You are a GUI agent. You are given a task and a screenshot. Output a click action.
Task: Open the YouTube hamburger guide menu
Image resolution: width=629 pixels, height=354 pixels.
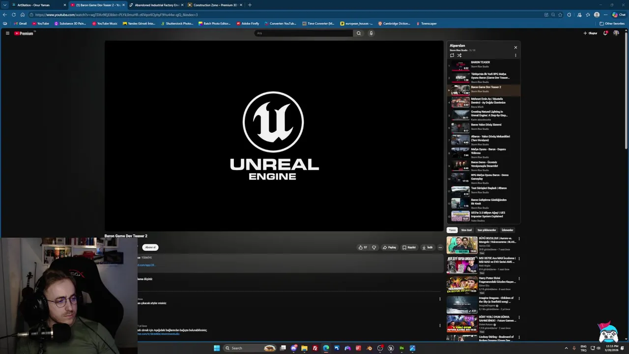pos(7,33)
